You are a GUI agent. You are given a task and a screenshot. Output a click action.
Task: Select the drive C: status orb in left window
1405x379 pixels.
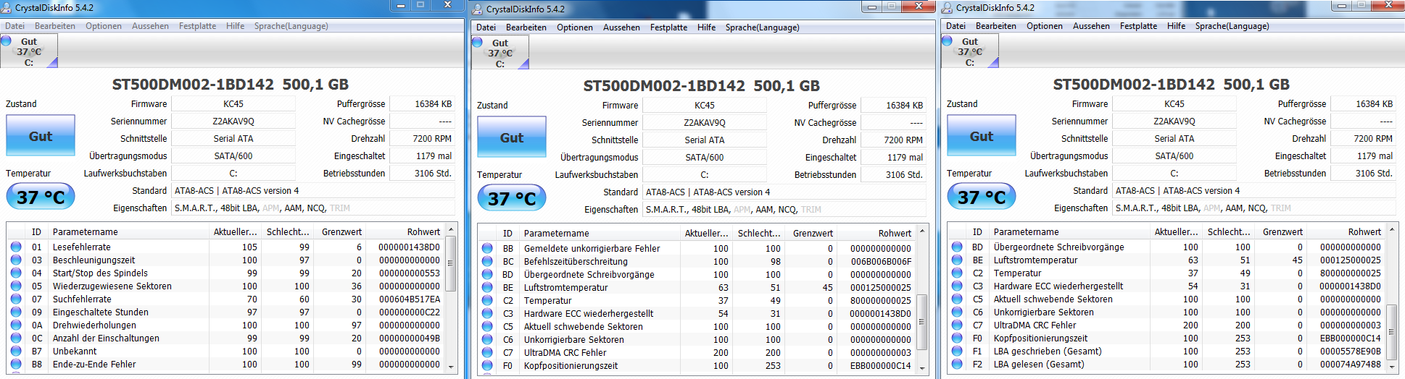pos(7,41)
